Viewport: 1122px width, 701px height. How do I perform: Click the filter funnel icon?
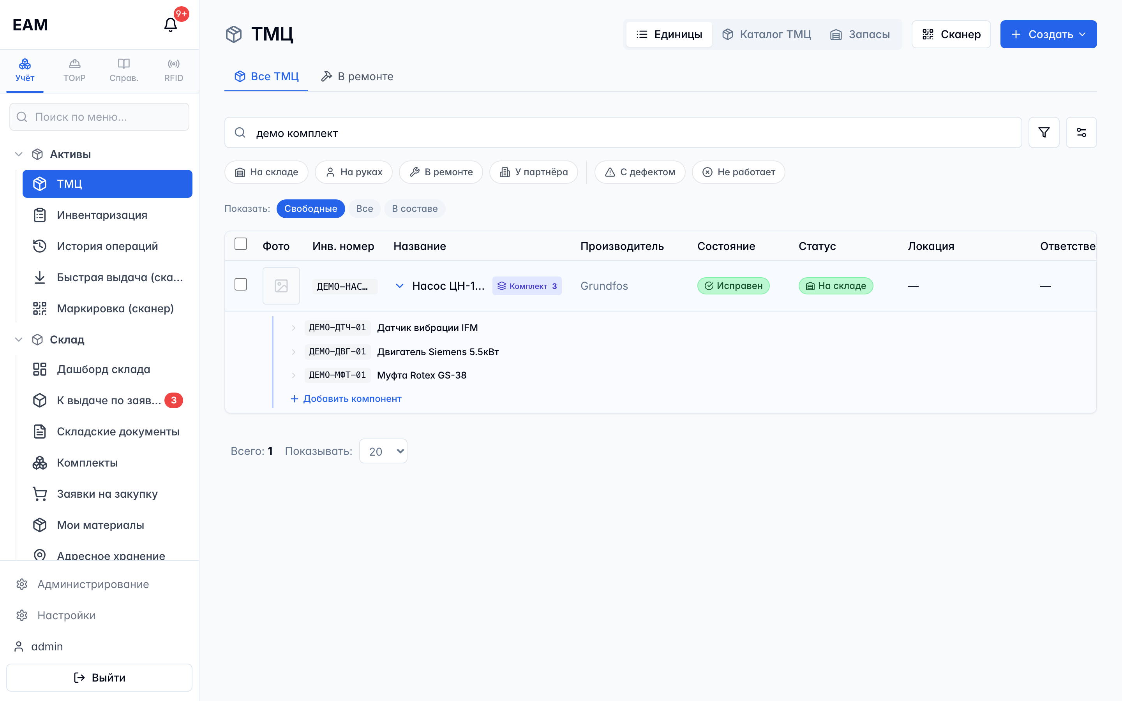(1044, 132)
